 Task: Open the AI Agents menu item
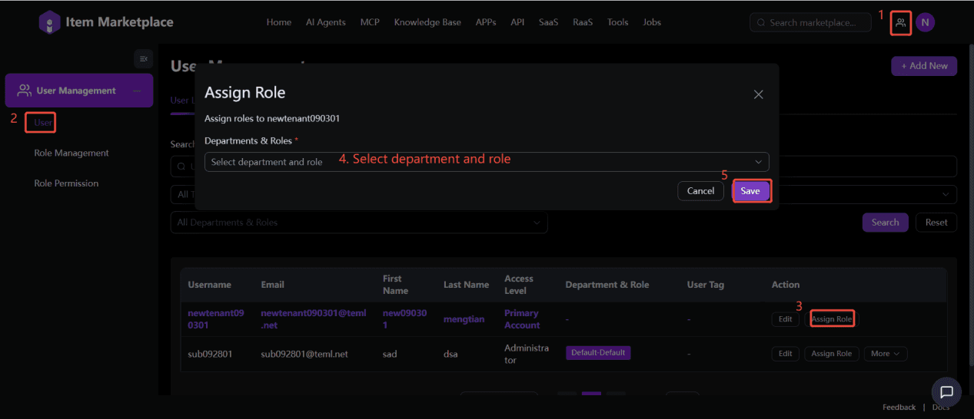coord(326,22)
